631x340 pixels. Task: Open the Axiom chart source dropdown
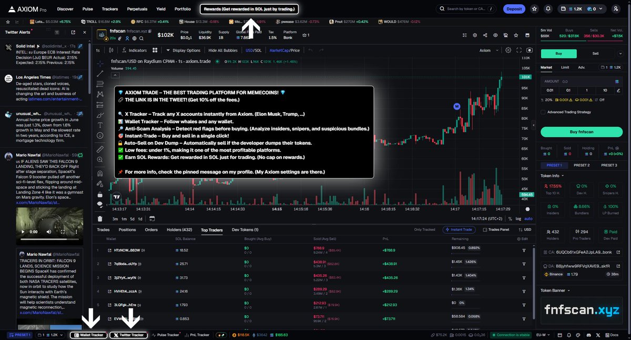pyautogui.click(x=487, y=51)
